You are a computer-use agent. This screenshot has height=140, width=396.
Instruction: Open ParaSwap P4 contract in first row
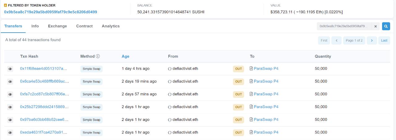click(266, 69)
